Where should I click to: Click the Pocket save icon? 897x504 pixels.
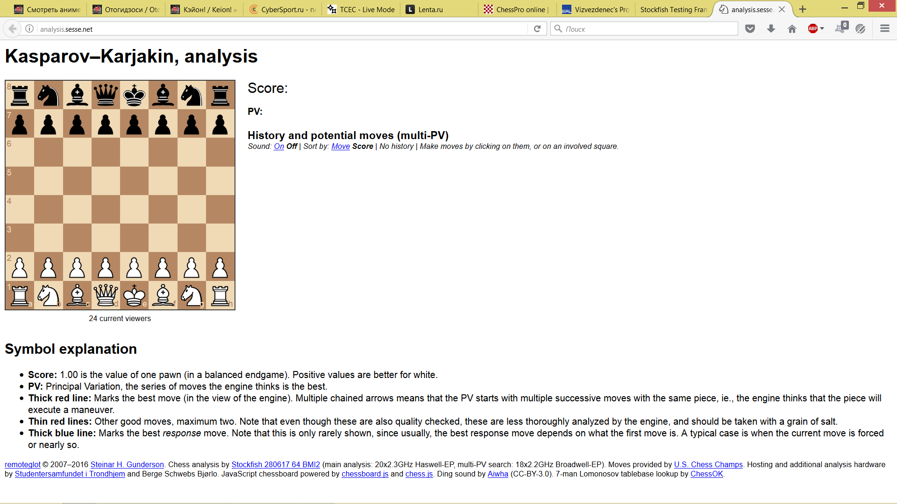750,29
